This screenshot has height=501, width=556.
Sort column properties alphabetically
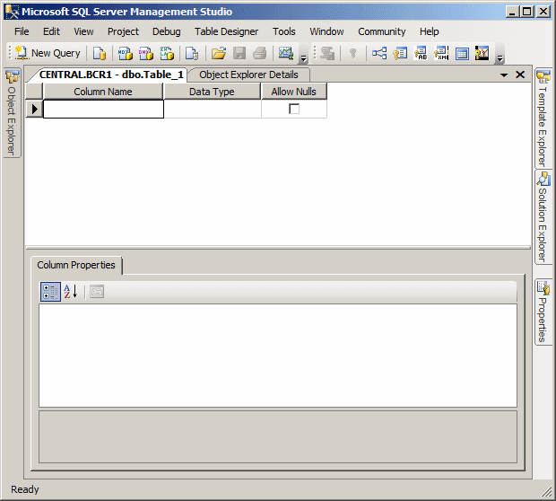coord(71,292)
